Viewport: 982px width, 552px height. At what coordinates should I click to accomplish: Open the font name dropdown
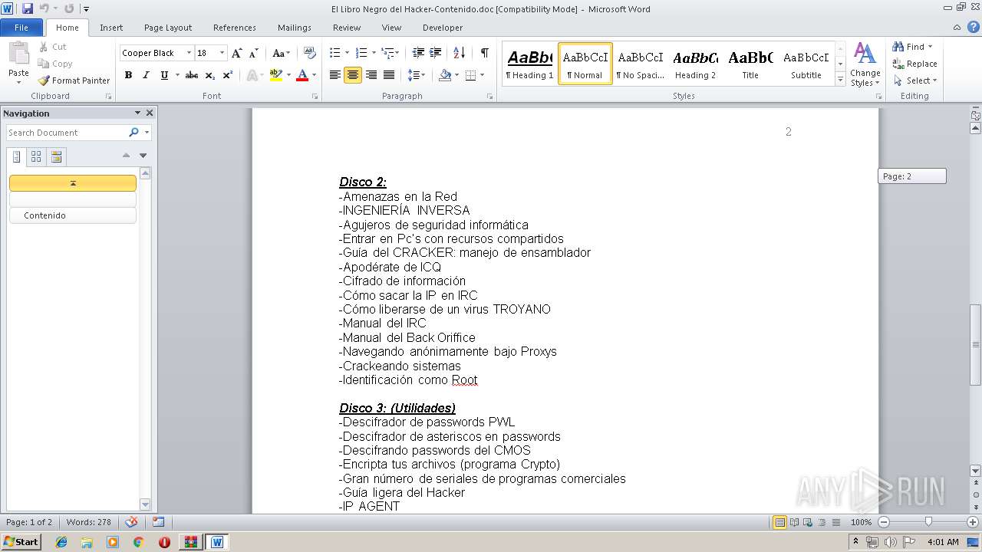[x=189, y=53]
